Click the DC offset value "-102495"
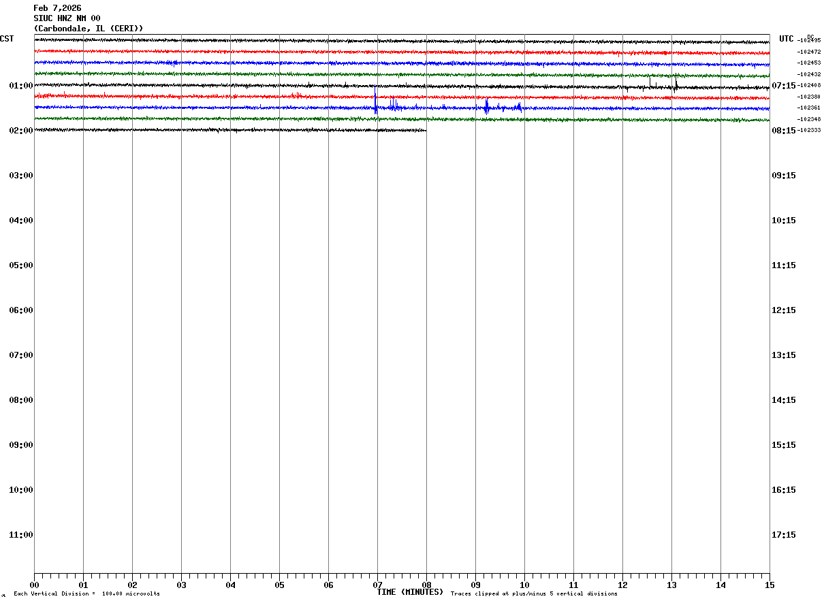The height and width of the screenshot is (603, 824). (809, 40)
